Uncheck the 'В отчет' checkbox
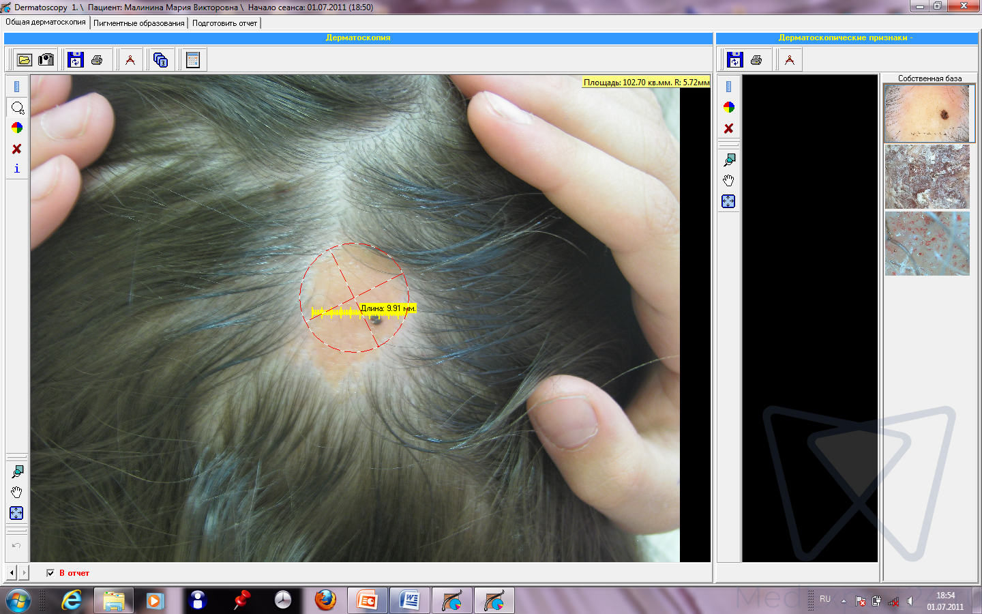This screenshot has width=982, height=614. point(50,573)
